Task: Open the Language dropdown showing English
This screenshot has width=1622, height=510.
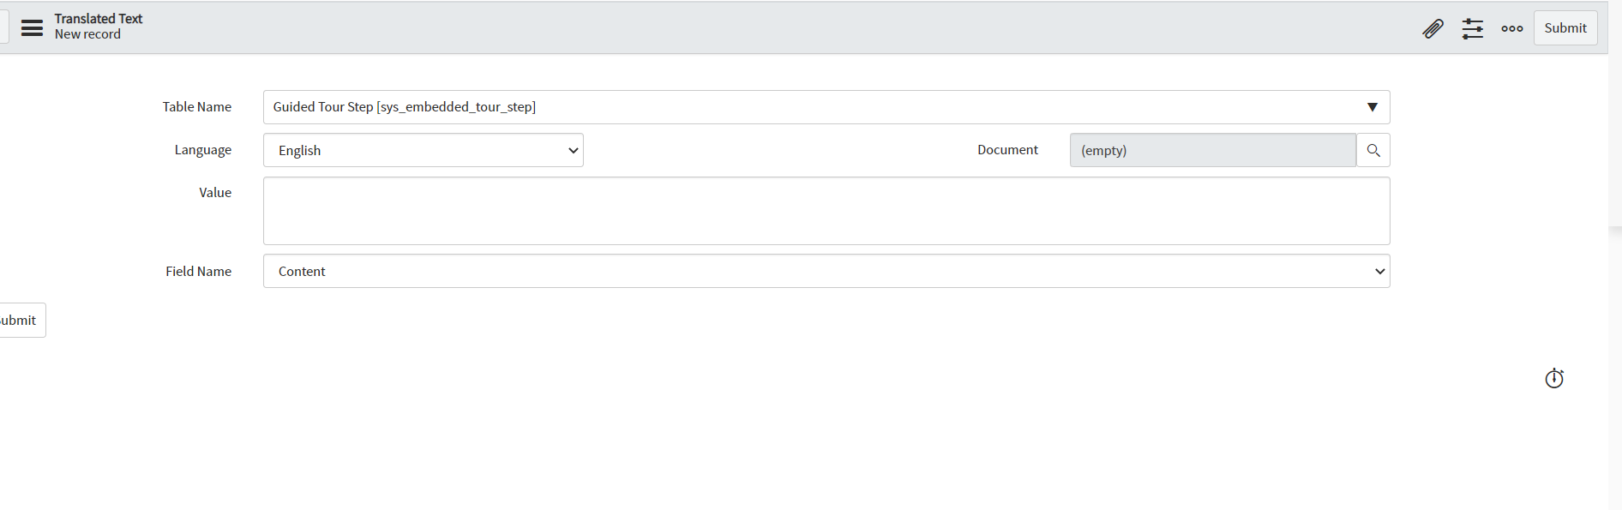Action: pos(424,150)
